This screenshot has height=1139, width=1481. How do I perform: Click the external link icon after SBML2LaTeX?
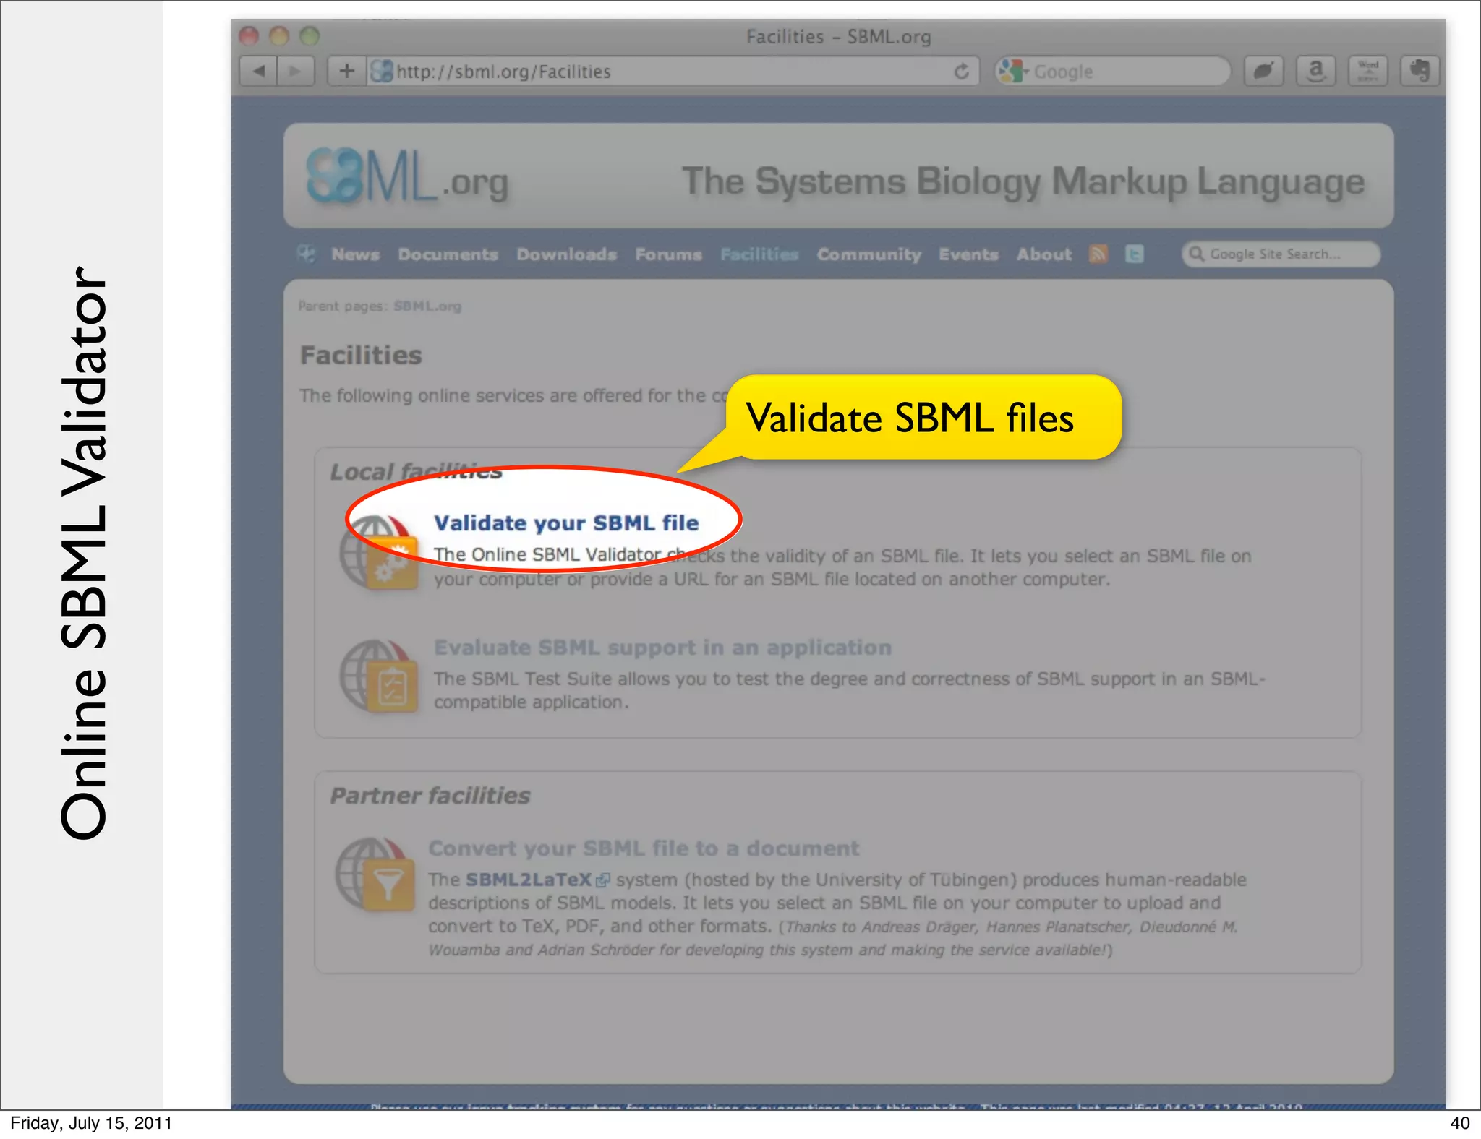pyautogui.click(x=602, y=880)
